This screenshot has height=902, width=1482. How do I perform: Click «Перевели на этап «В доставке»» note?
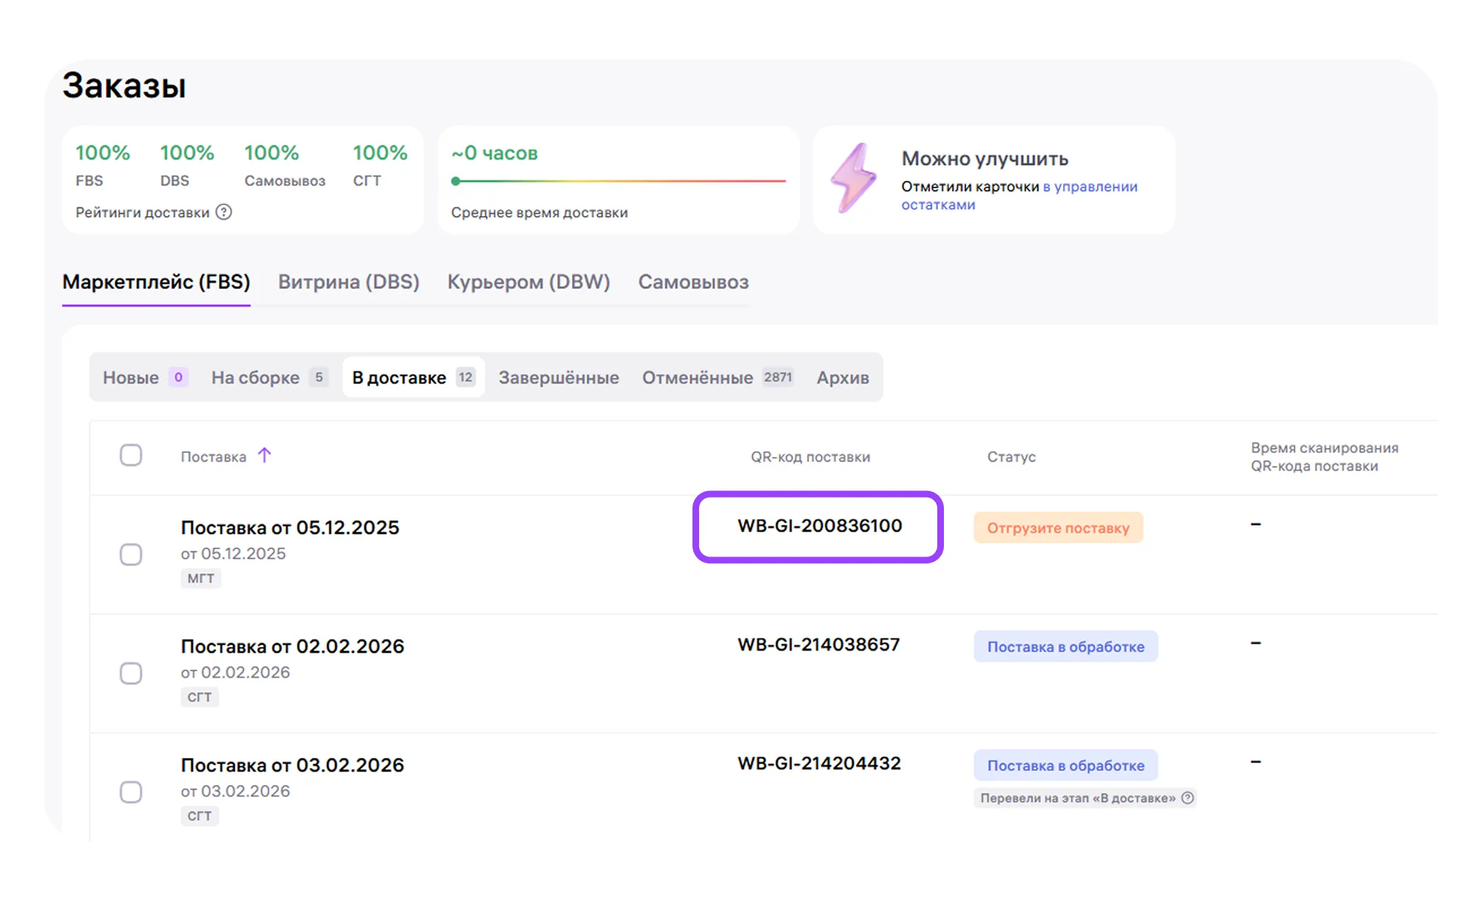coord(1078,798)
